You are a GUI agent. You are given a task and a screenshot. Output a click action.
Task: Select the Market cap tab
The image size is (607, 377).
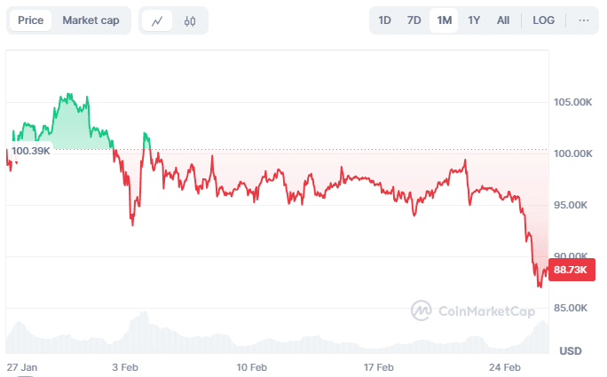pos(91,20)
